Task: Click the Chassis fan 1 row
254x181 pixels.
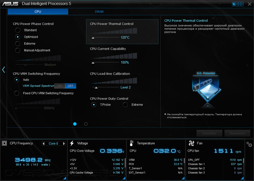Action: [x=215, y=164]
